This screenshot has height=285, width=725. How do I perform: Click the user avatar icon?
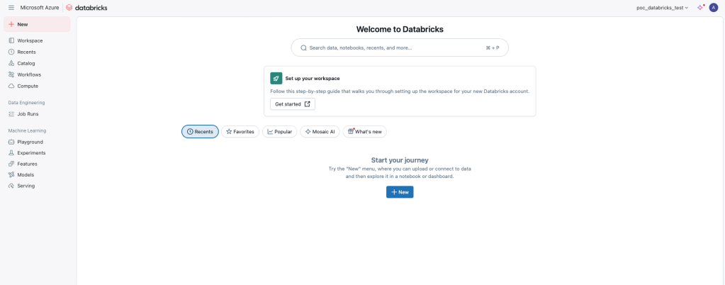(713, 7)
